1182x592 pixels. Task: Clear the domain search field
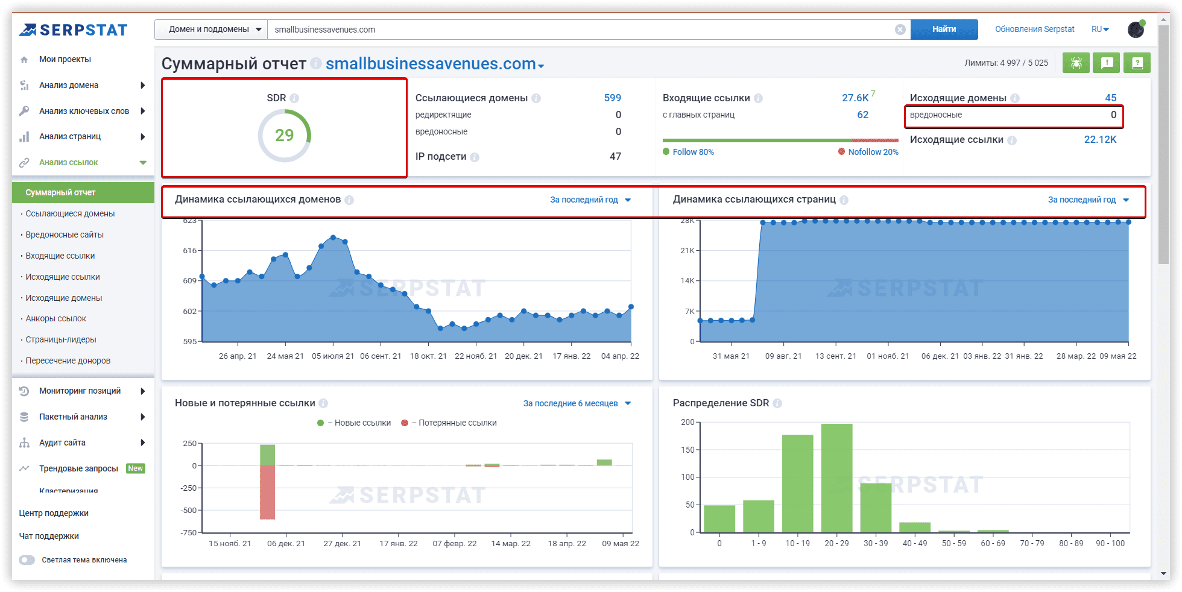point(900,30)
